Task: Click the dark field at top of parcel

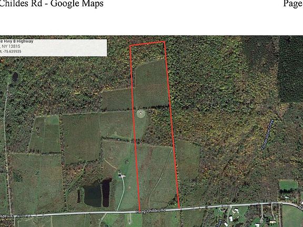Action: 151,84
